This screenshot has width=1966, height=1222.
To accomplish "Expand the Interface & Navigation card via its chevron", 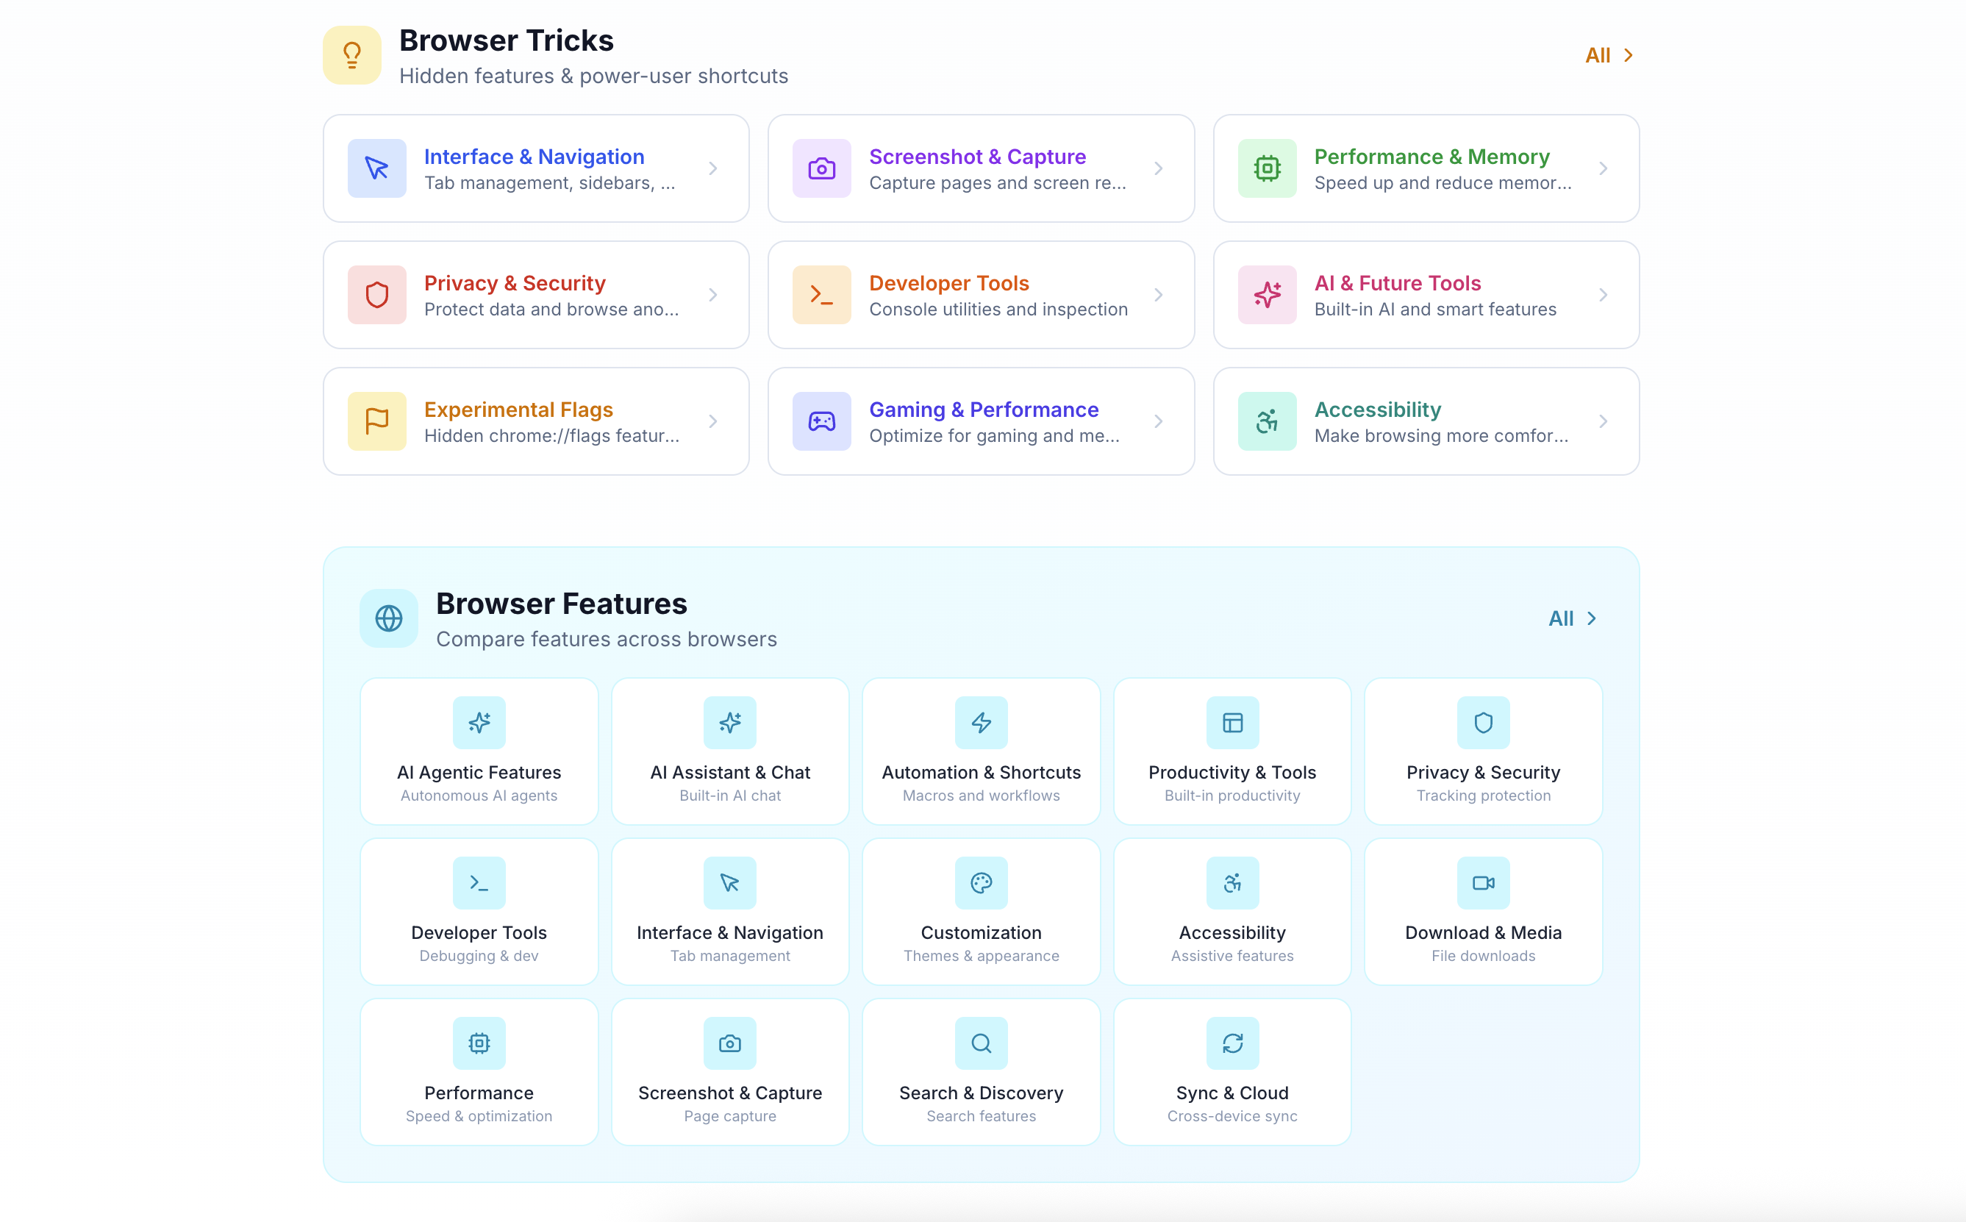I will click(x=712, y=168).
